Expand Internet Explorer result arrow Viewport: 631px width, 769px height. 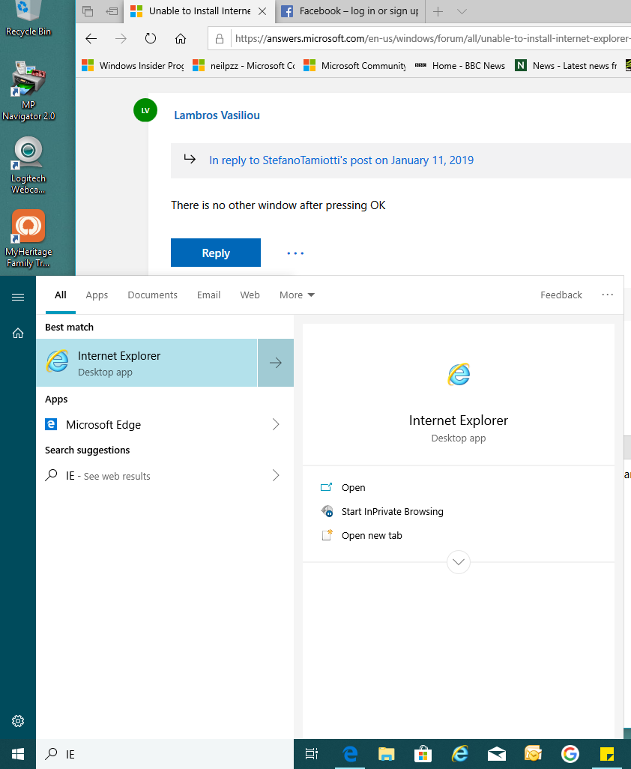point(276,363)
